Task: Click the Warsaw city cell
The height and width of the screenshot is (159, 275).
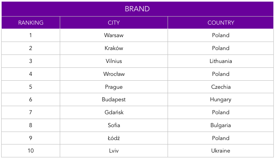Action: coord(113,35)
